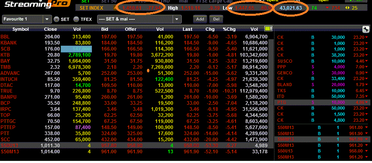Select the PTT symbol
Viewport: 372px width, 163px height.
(4, 133)
